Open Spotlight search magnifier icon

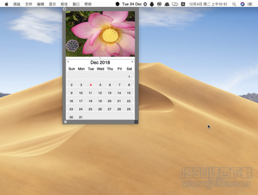(x=234, y=4)
